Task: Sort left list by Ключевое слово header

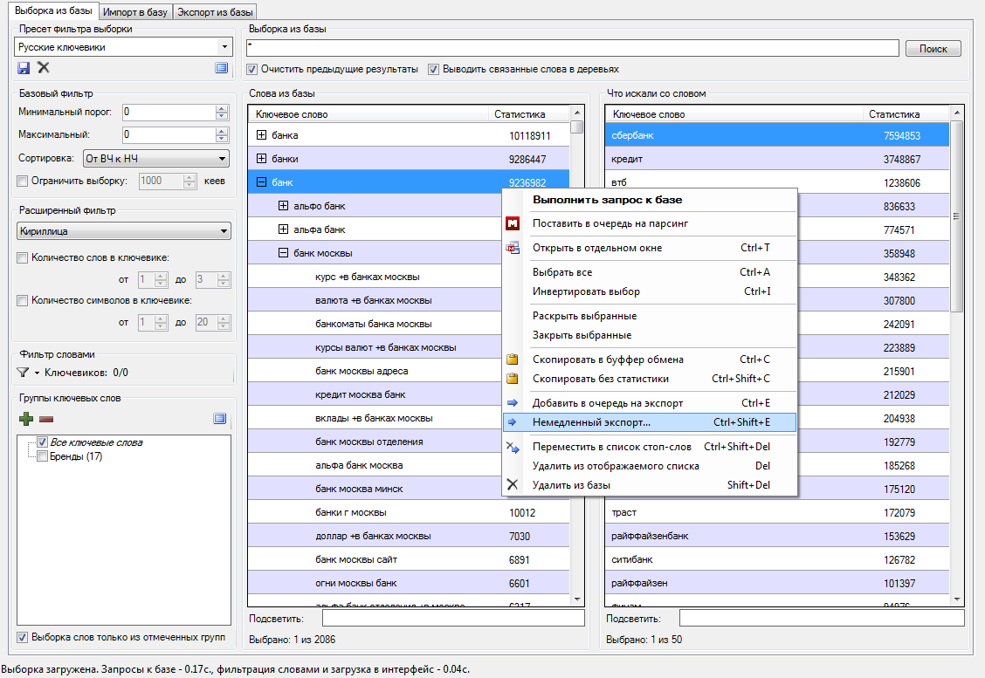Action: (369, 114)
